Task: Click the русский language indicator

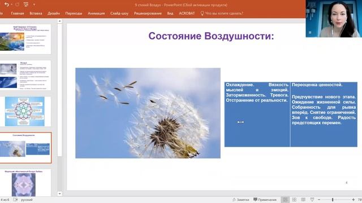Action: (27, 200)
